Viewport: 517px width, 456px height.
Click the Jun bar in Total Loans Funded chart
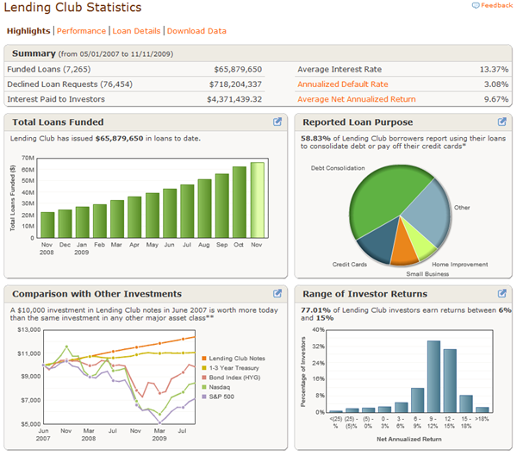[170, 213]
